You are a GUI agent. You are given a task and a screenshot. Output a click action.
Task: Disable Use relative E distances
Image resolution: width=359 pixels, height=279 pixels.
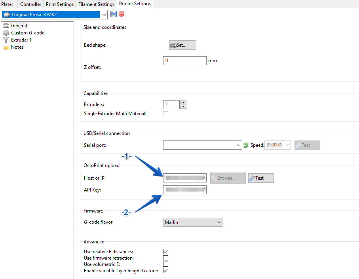[x=165, y=252]
